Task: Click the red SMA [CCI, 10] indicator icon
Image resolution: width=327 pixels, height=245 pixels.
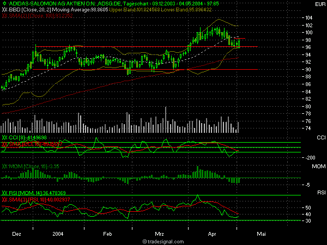Action: (x=4, y=144)
